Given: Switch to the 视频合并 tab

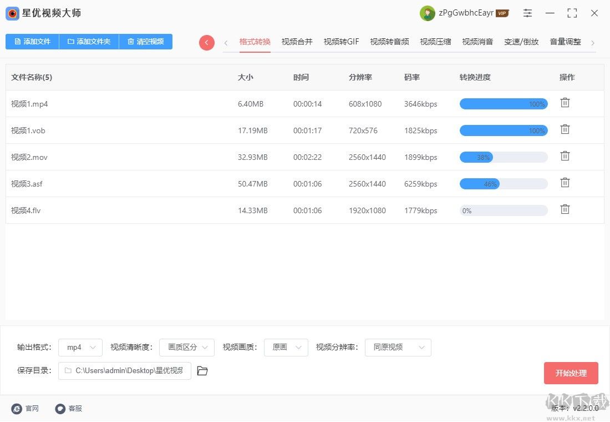Looking at the screenshot, I should pyautogui.click(x=297, y=41).
